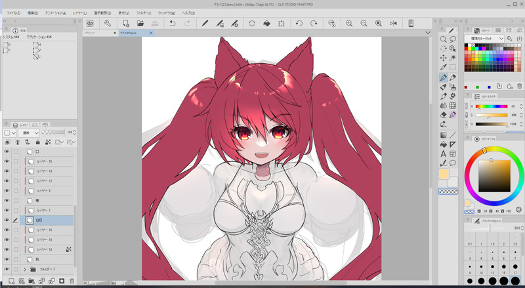The image size is (525, 288).
Task: Adjust the layer opacity 100 stepper
Action: [x=74, y=133]
